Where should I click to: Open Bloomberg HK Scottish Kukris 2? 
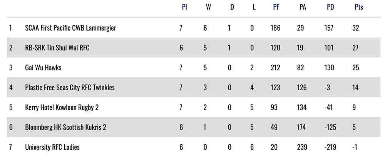coord(65,127)
